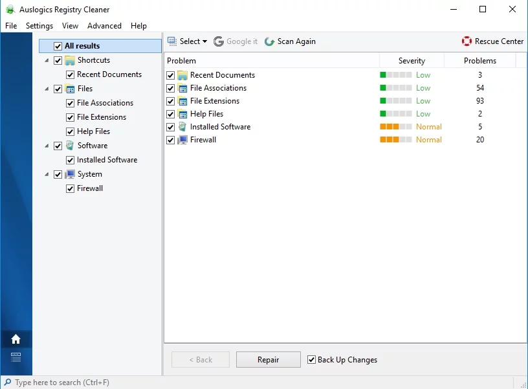The image size is (528, 389).
Task: Click the list view icon below home
Action: point(16,357)
